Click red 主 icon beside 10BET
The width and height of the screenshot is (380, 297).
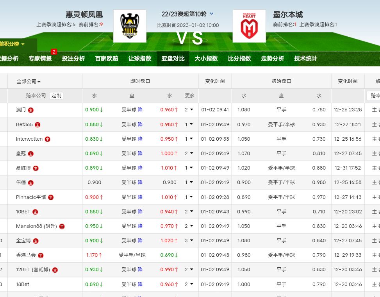click(x=35, y=212)
